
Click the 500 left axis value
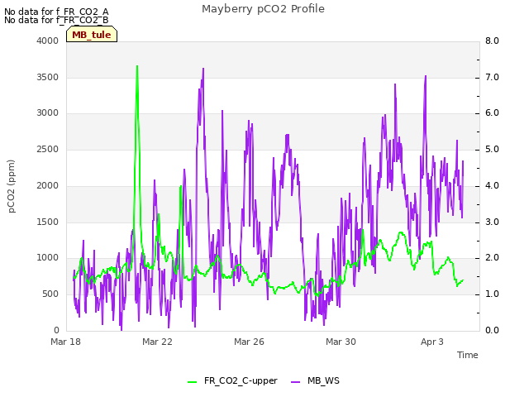[50, 294]
